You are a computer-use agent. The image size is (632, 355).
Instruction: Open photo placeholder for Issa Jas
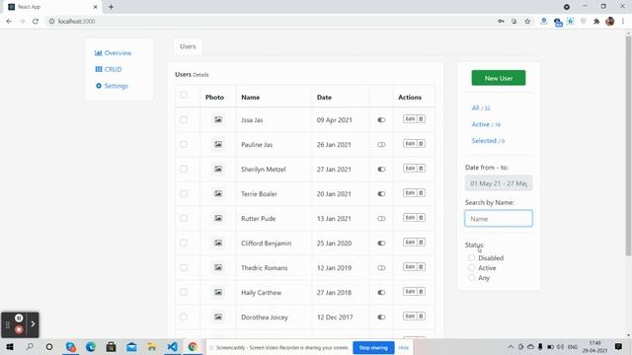tap(218, 119)
